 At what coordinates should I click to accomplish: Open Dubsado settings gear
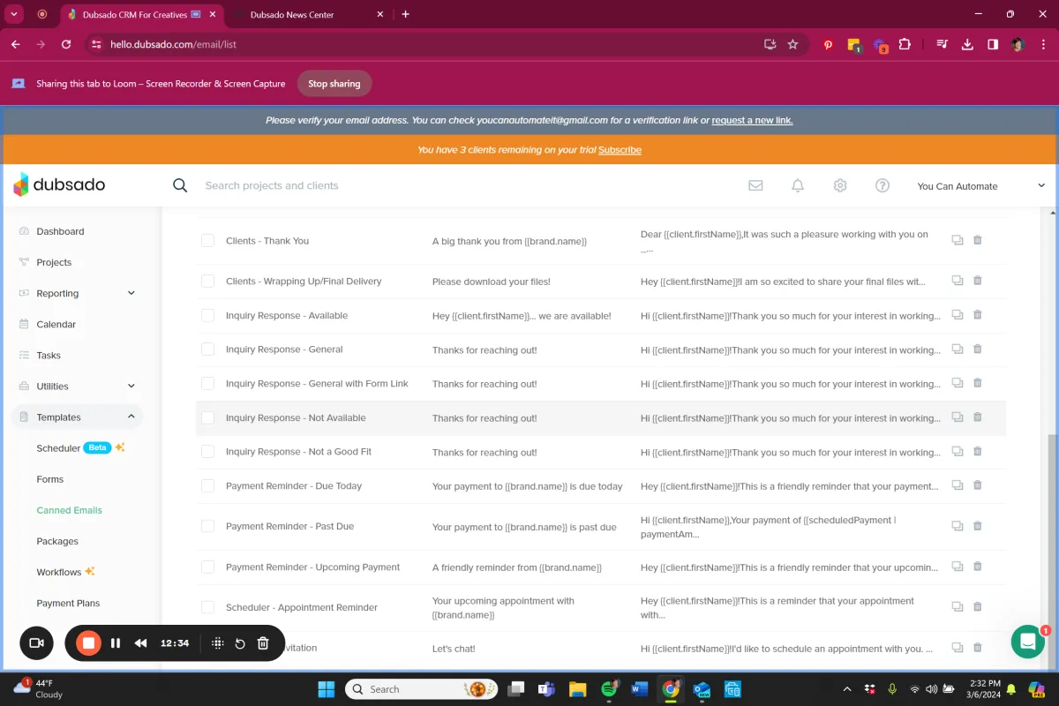tap(840, 185)
